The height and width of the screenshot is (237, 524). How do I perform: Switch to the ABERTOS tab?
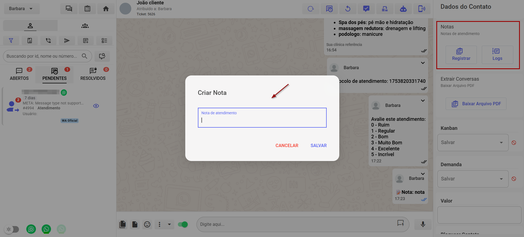(x=19, y=74)
